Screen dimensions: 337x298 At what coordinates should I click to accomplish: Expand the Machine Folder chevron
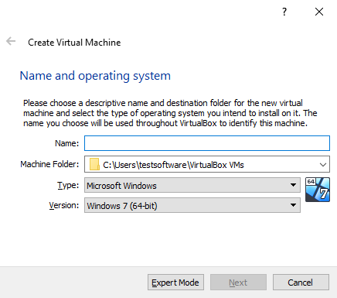pos(323,165)
